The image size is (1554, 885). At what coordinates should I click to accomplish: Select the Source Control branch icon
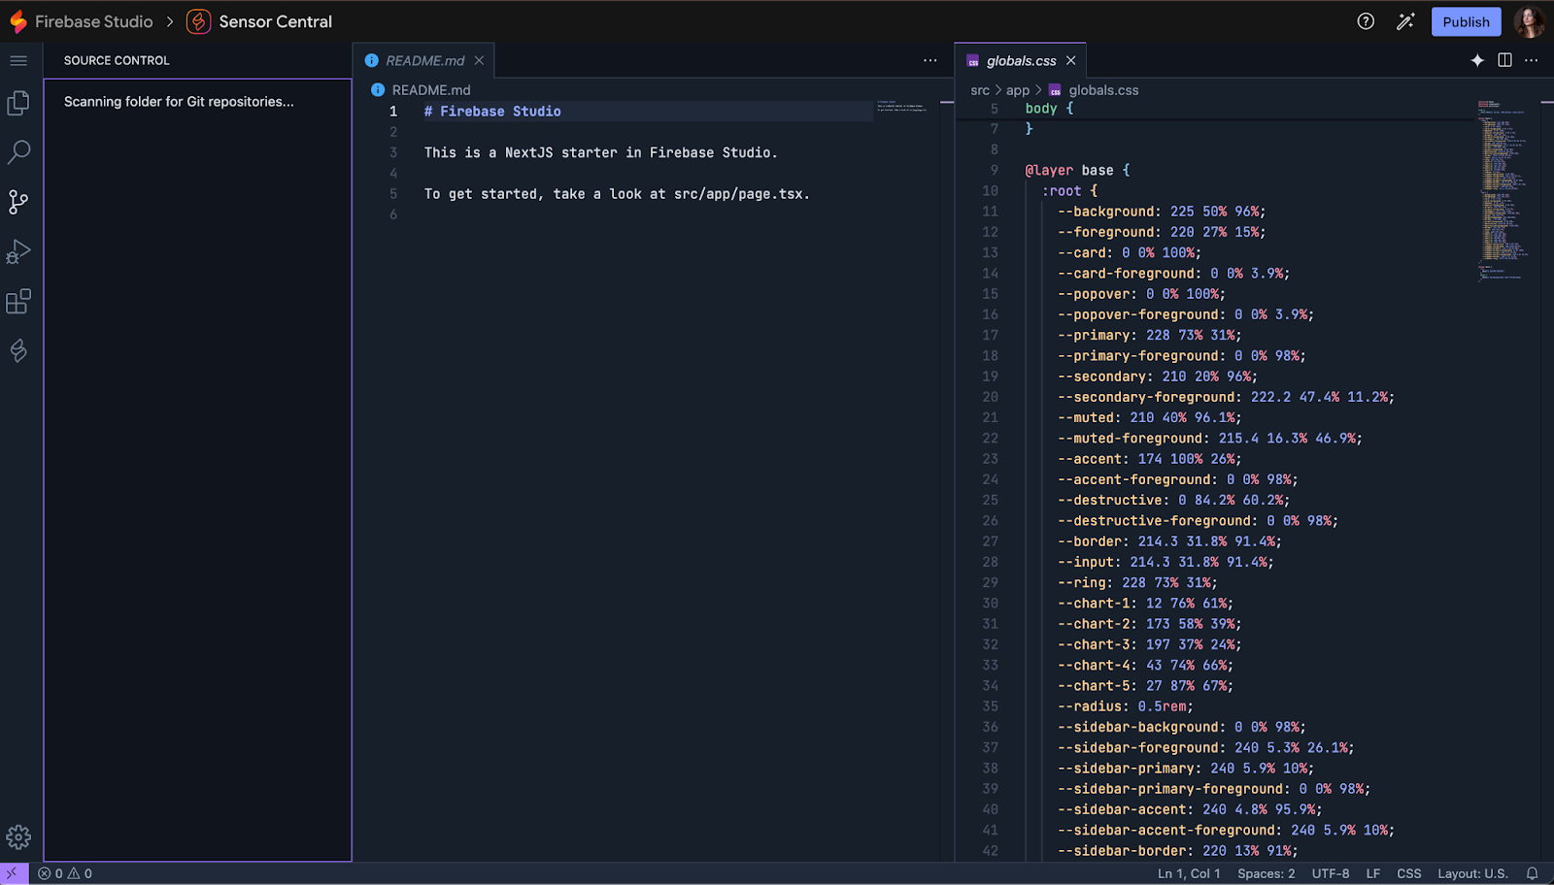click(18, 202)
